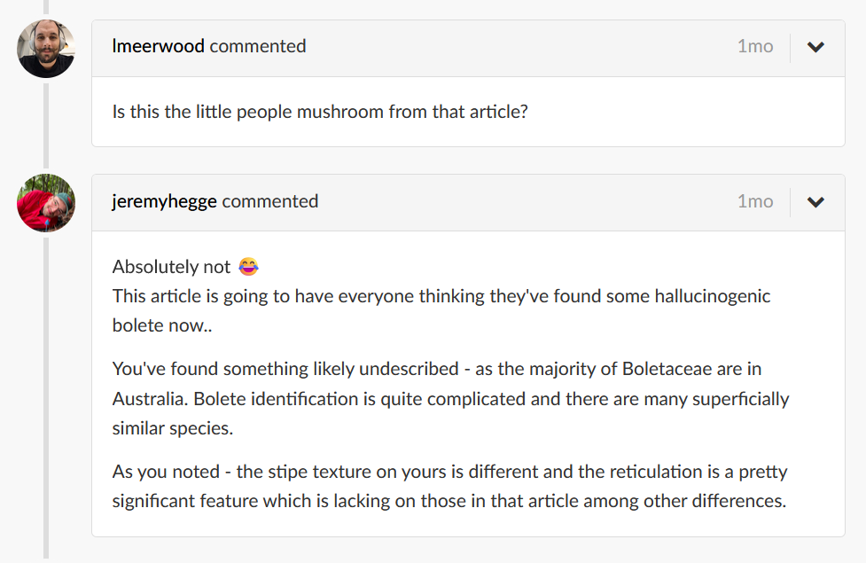The image size is (866, 563).
Task: Go to the jeremyhegge username link
Action: [165, 201]
